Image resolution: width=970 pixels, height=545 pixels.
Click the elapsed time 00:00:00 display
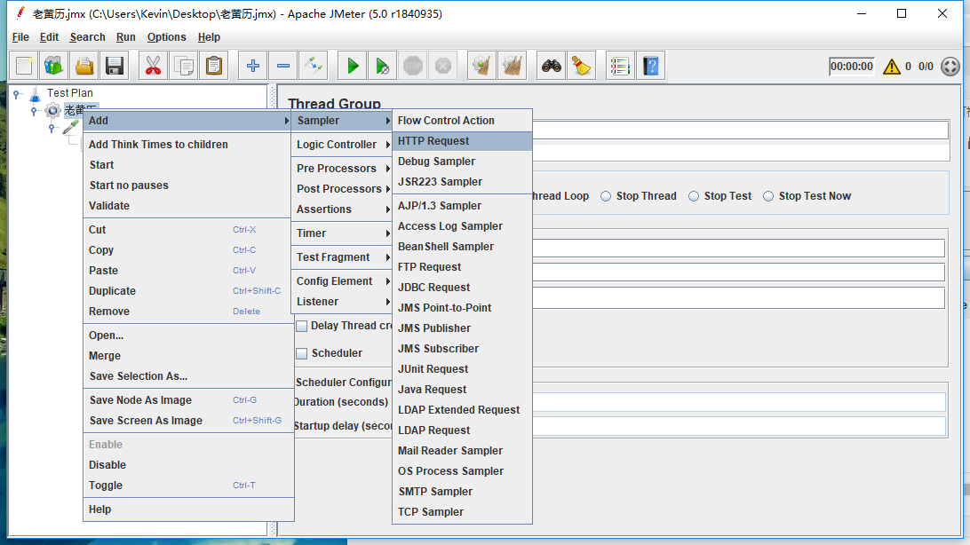(852, 66)
